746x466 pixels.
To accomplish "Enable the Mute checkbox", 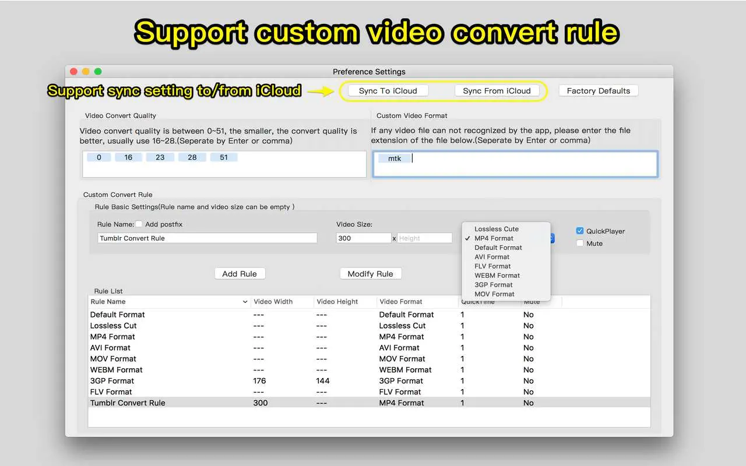I will tap(580, 243).
